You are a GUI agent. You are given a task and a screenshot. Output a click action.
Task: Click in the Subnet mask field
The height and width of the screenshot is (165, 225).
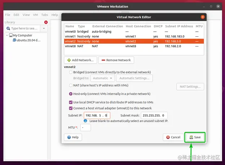click(154, 115)
